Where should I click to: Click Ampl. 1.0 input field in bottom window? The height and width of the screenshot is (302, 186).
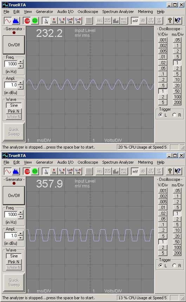pos(11,236)
